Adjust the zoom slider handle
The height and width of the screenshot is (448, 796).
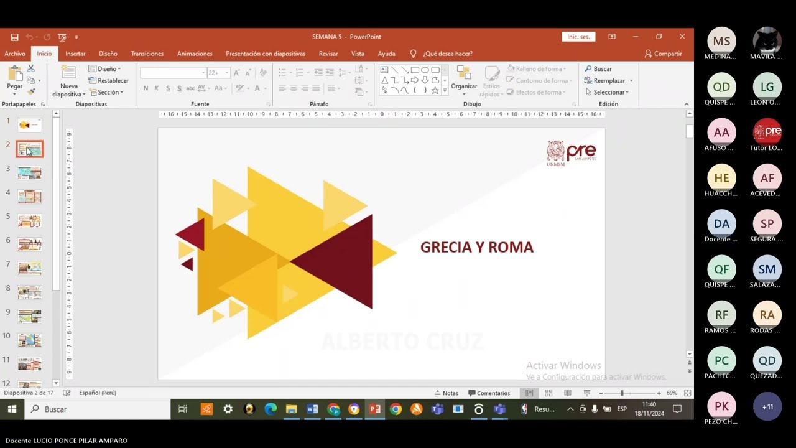(622, 393)
